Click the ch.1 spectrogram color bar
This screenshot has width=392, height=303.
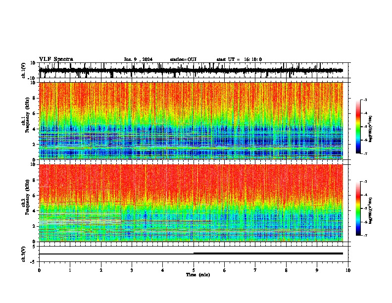(358, 127)
